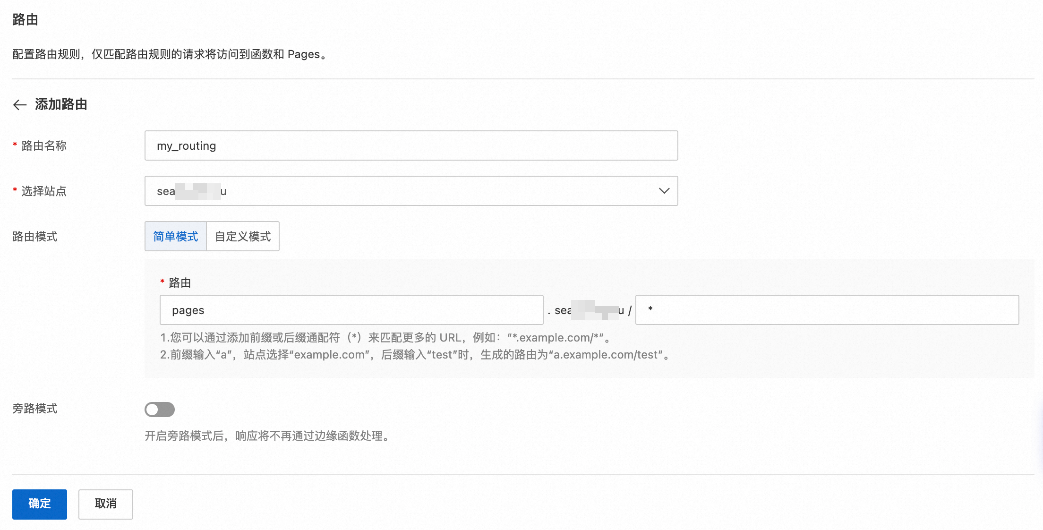Image resolution: width=1043 pixels, height=530 pixels.
Task: Click the 路由名称 field label
Action: [x=43, y=145]
